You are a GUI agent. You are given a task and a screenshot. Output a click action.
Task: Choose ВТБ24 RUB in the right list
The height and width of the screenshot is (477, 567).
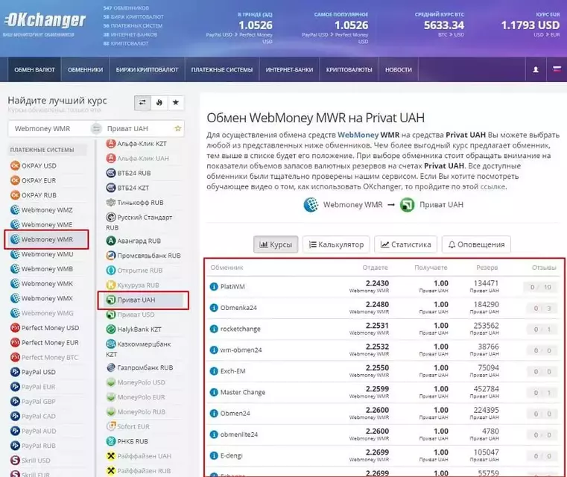point(128,173)
